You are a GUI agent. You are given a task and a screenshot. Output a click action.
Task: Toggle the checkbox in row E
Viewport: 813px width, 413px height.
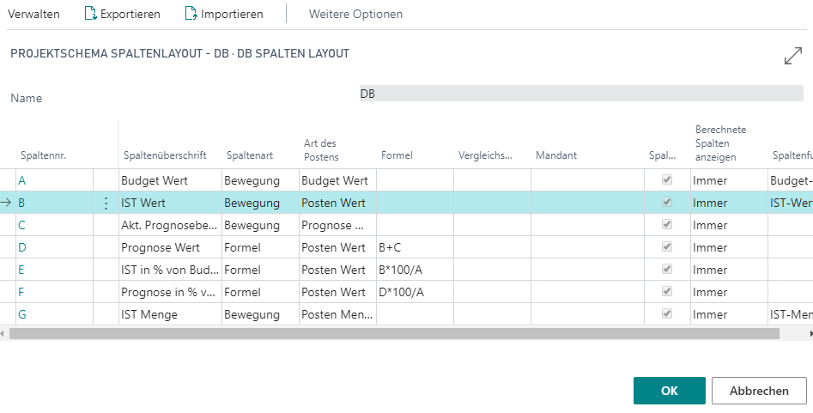pyautogui.click(x=667, y=270)
